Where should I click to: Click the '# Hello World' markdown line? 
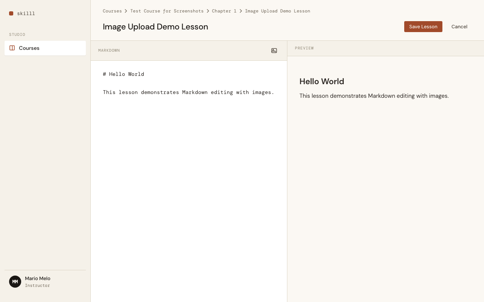(x=123, y=74)
